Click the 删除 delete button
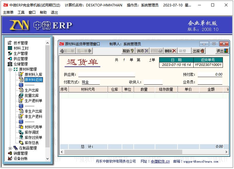The width and height of the screenshot is (234, 169). click(170, 51)
